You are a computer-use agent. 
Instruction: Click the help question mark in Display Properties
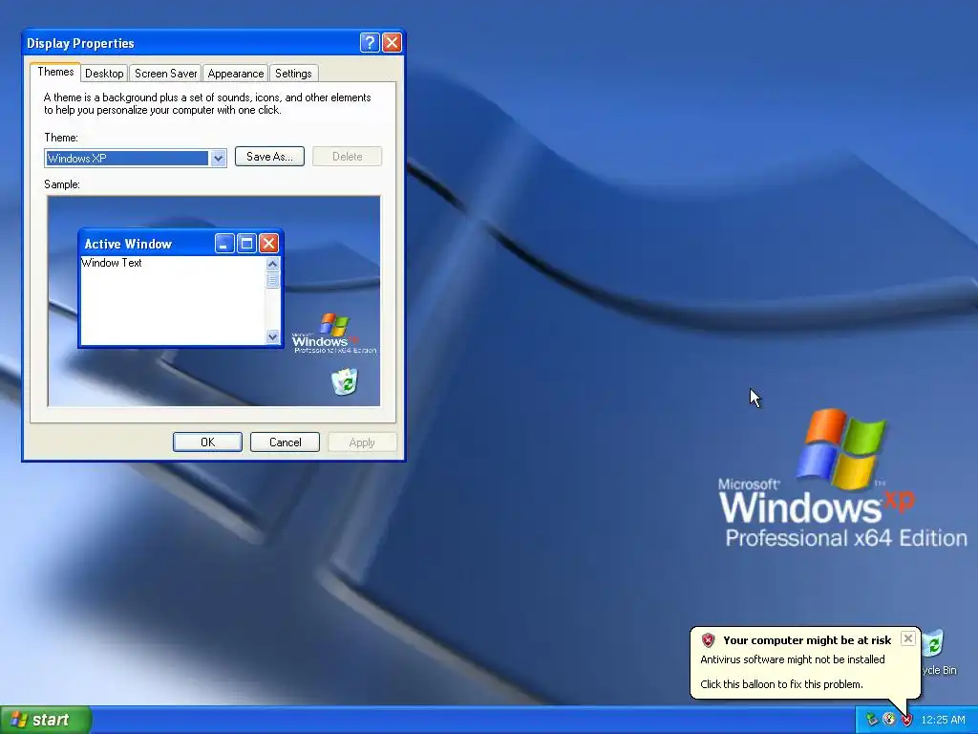[x=370, y=42]
